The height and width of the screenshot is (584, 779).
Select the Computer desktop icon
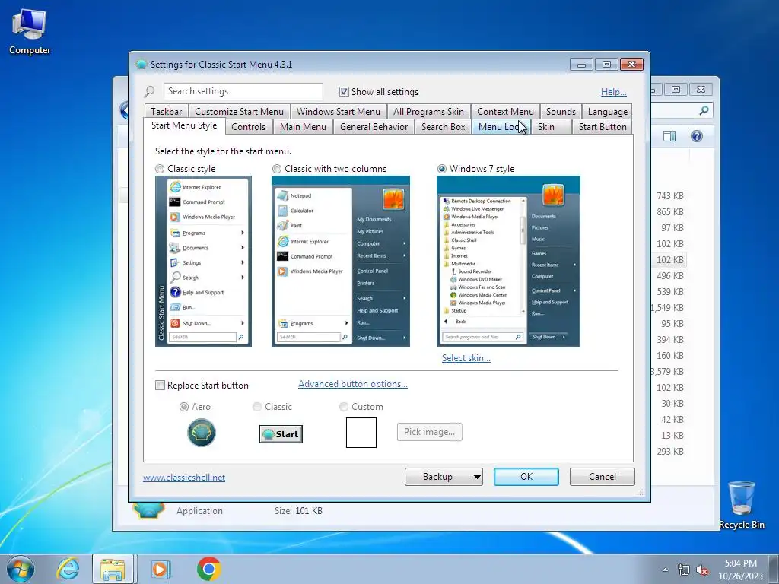click(30, 31)
